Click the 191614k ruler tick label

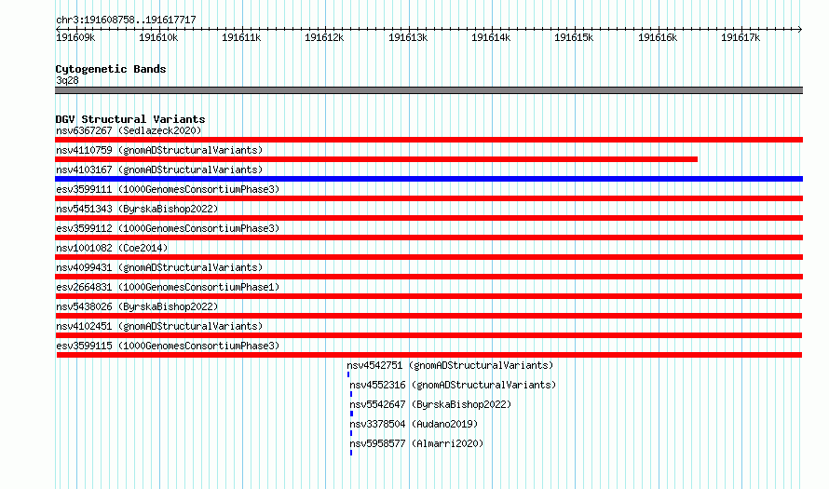click(491, 37)
